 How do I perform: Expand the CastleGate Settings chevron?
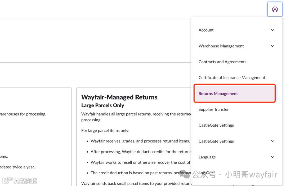point(272,141)
